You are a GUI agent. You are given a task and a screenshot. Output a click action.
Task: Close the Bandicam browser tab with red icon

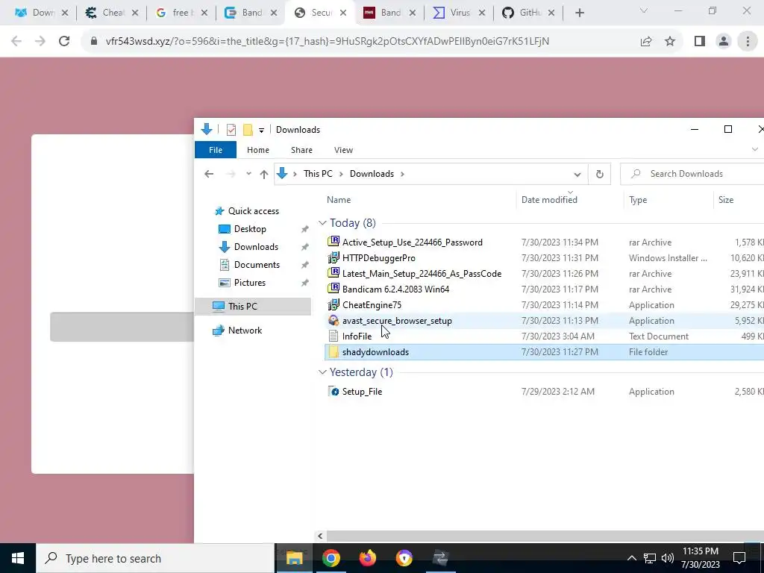click(x=412, y=13)
